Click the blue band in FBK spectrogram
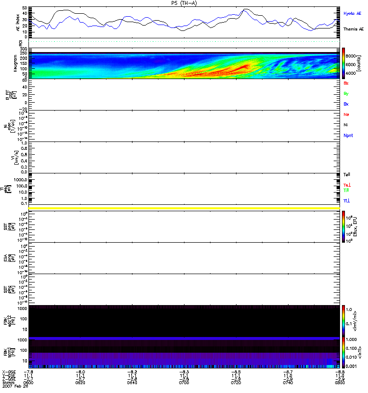 (x=184, y=339)
